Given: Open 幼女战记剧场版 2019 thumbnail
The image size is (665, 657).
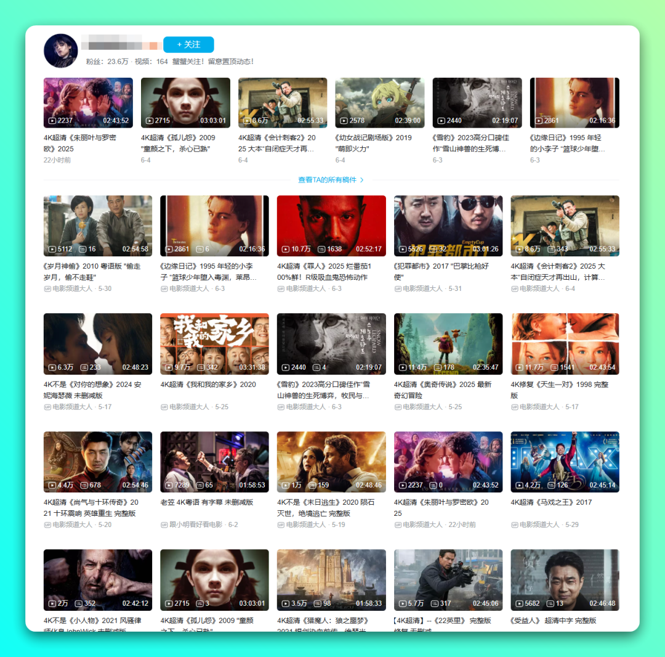Looking at the screenshot, I should [379, 103].
